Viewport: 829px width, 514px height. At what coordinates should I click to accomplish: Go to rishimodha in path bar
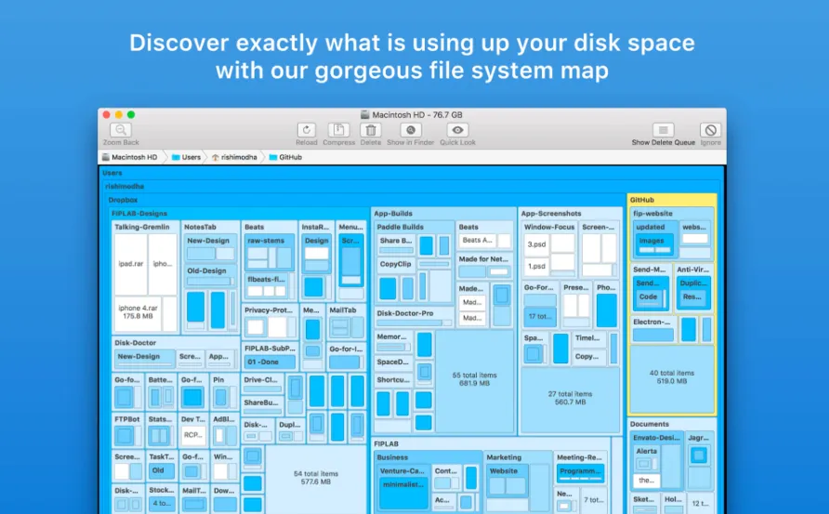tap(234, 157)
